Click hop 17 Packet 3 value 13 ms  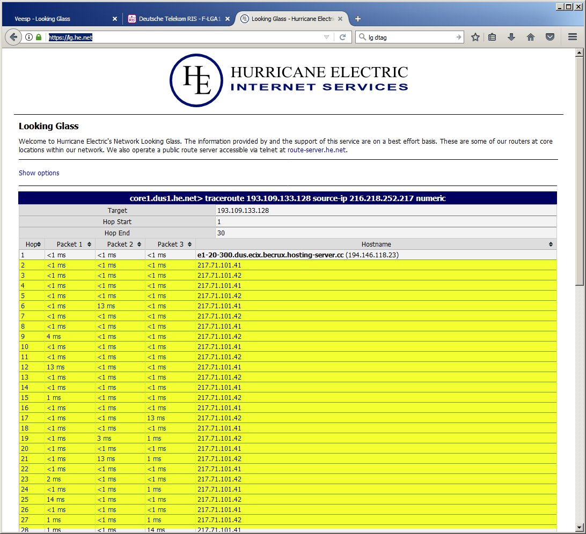point(156,418)
